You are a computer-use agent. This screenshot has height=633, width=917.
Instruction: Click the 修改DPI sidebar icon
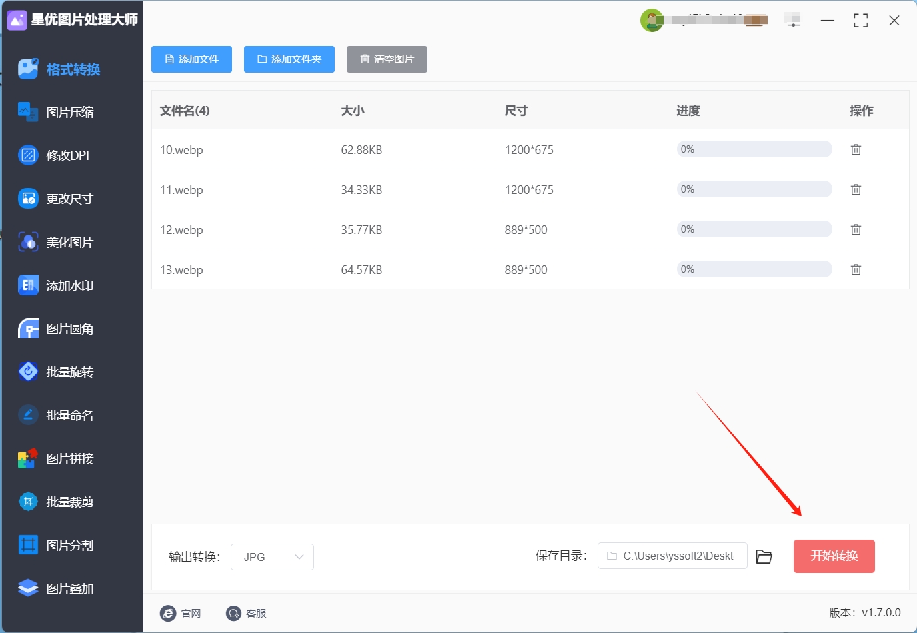coord(28,155)
